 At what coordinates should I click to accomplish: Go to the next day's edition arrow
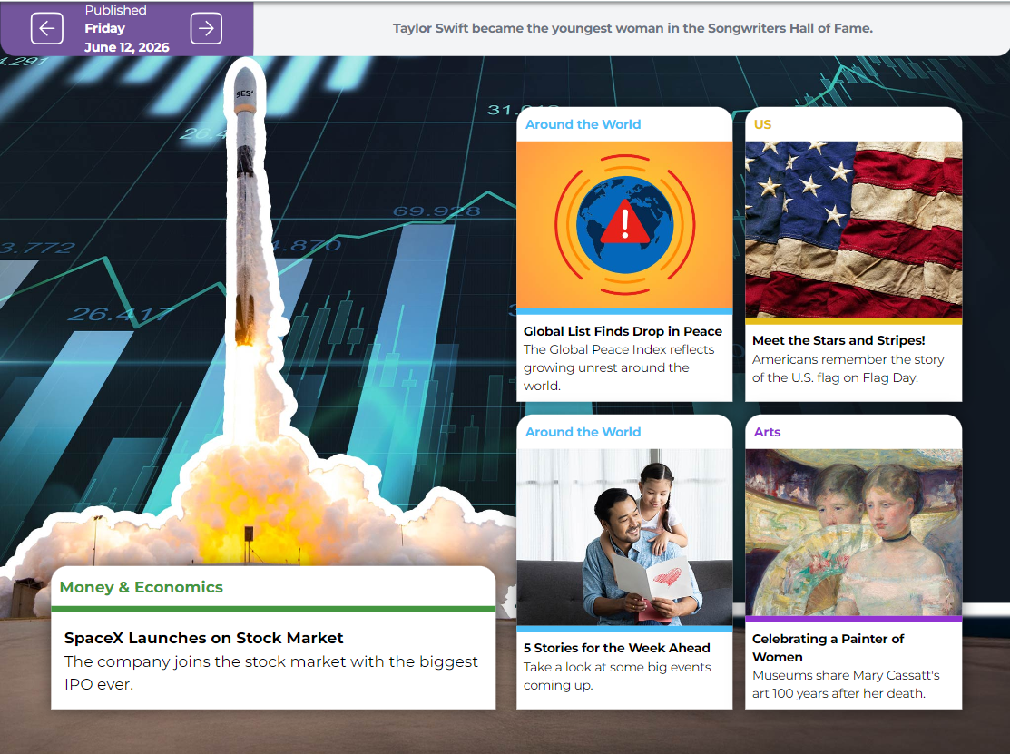click(x=206, y=28)
